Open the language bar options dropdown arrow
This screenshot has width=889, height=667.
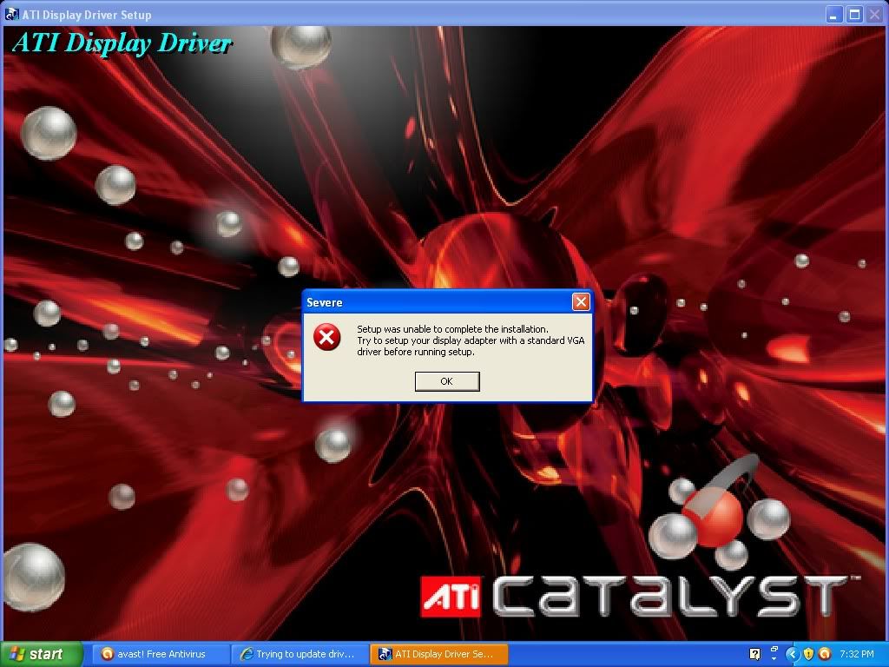click(x=774, y=659)
